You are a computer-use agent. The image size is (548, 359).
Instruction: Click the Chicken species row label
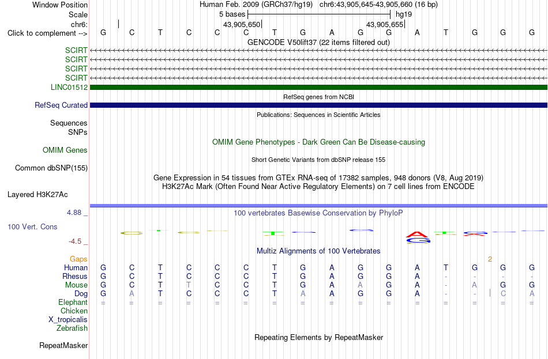pos(74,311)
